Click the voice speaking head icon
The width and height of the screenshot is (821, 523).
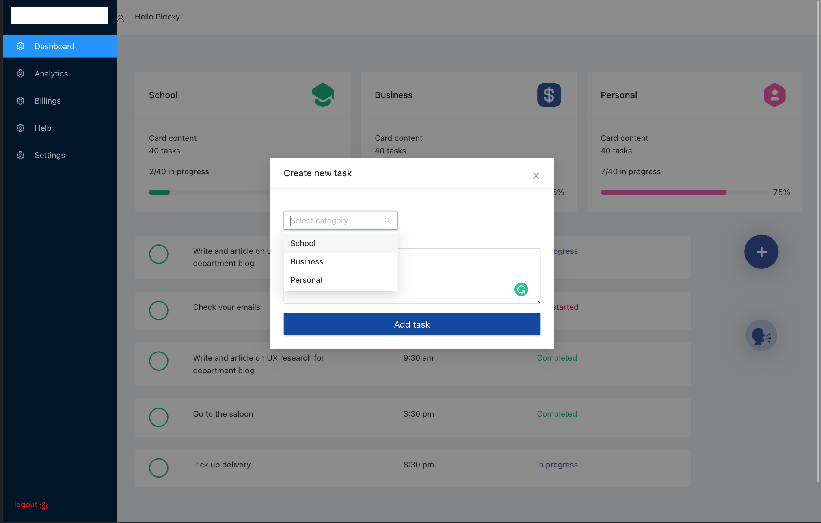point(761,336)
